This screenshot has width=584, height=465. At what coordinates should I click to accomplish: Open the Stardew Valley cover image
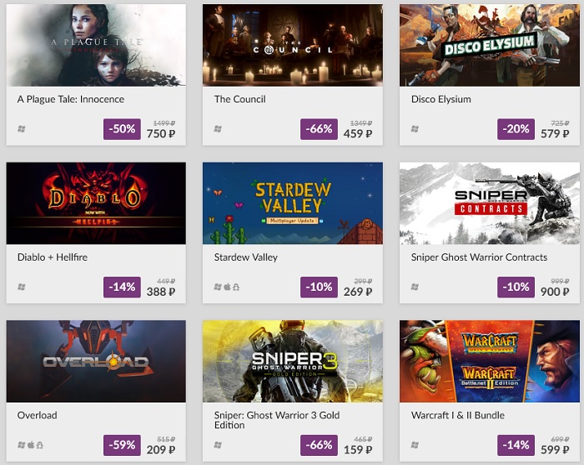pos(293,203)
